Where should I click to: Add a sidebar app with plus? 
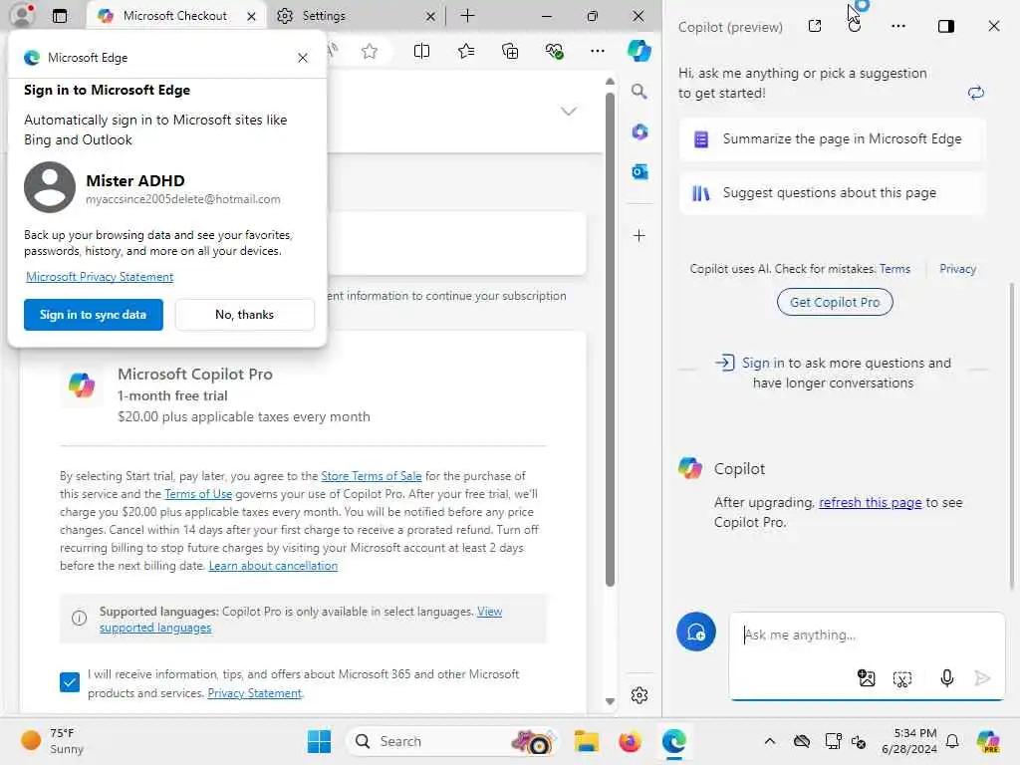click(639, 235)
